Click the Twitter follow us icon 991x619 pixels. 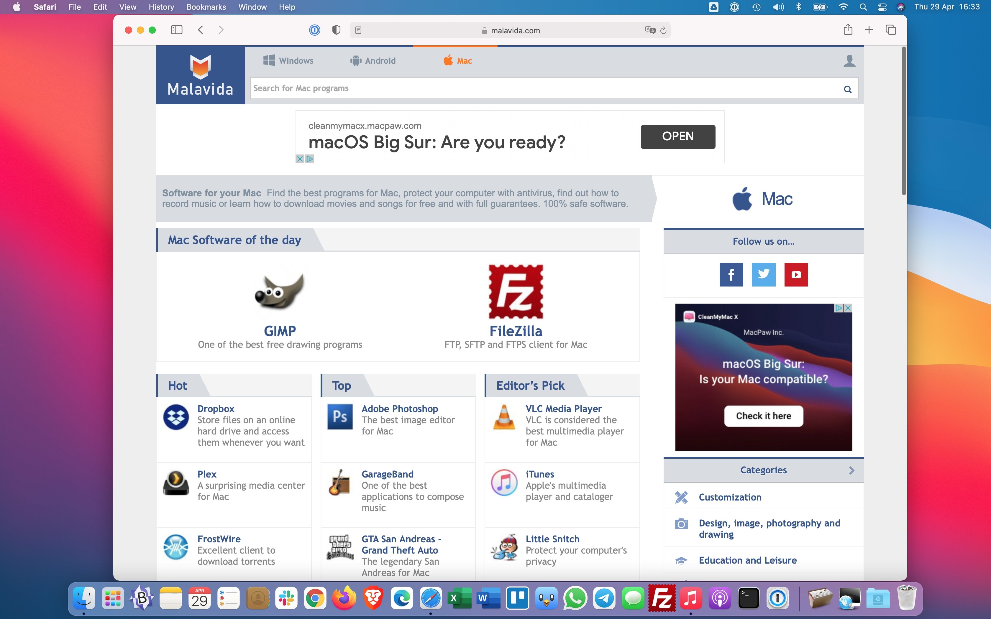(763, 274)
